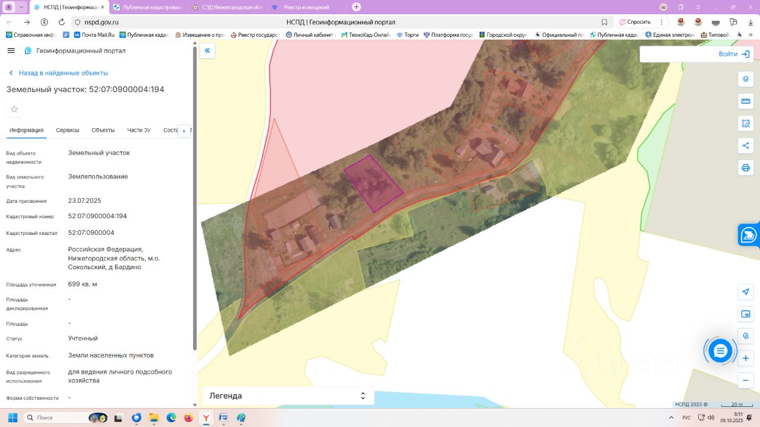This screenshot has height=427, width=760.
Task: Launch Firefox from the taskbar
Action: 188,418
